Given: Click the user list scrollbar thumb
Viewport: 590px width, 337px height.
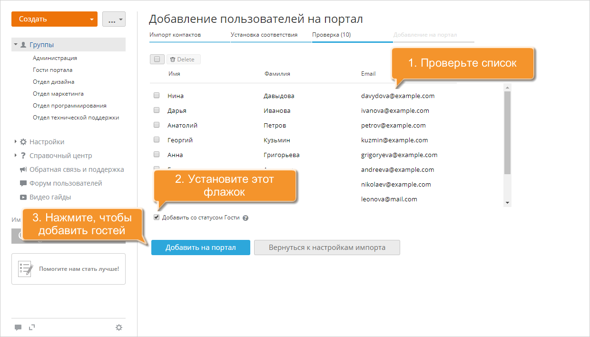Looking at the screenshot, I should coord(507,133).
